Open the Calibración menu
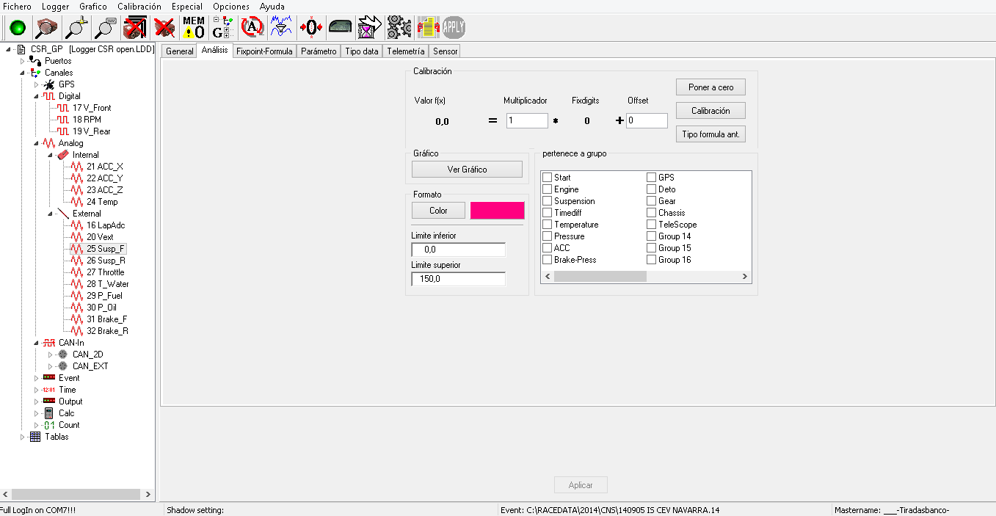Image resolution: width=996 pixels, height=516 pixels. click(x=139, y=7)
